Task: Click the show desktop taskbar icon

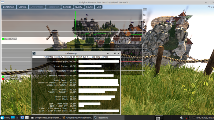Action: [x=13, y=118]
